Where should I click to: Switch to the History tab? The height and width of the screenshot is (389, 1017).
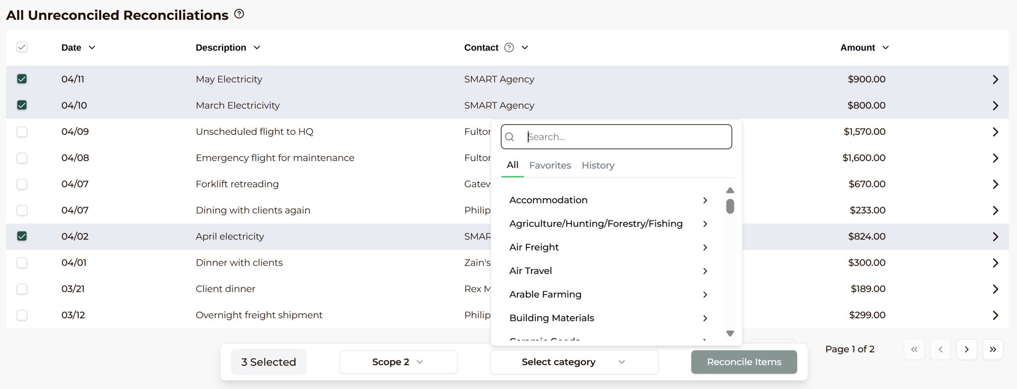(x=598, y=166)
